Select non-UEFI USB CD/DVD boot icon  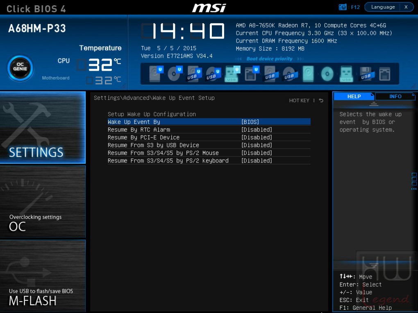coord(290,74)
